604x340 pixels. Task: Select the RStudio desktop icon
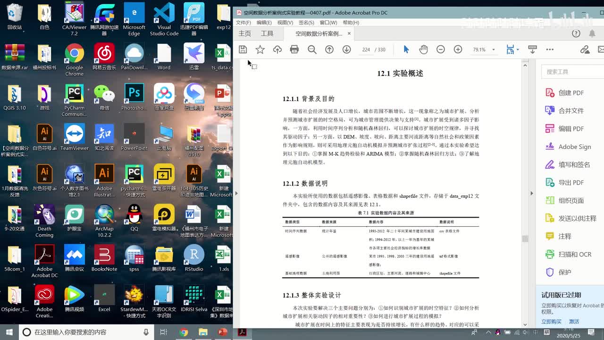(x=194, y=258)
